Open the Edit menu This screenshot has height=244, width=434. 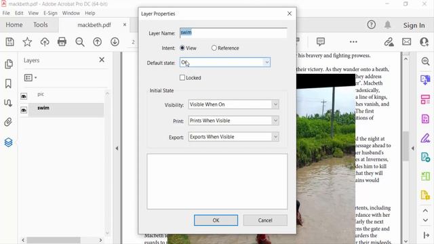click(19, 13)
